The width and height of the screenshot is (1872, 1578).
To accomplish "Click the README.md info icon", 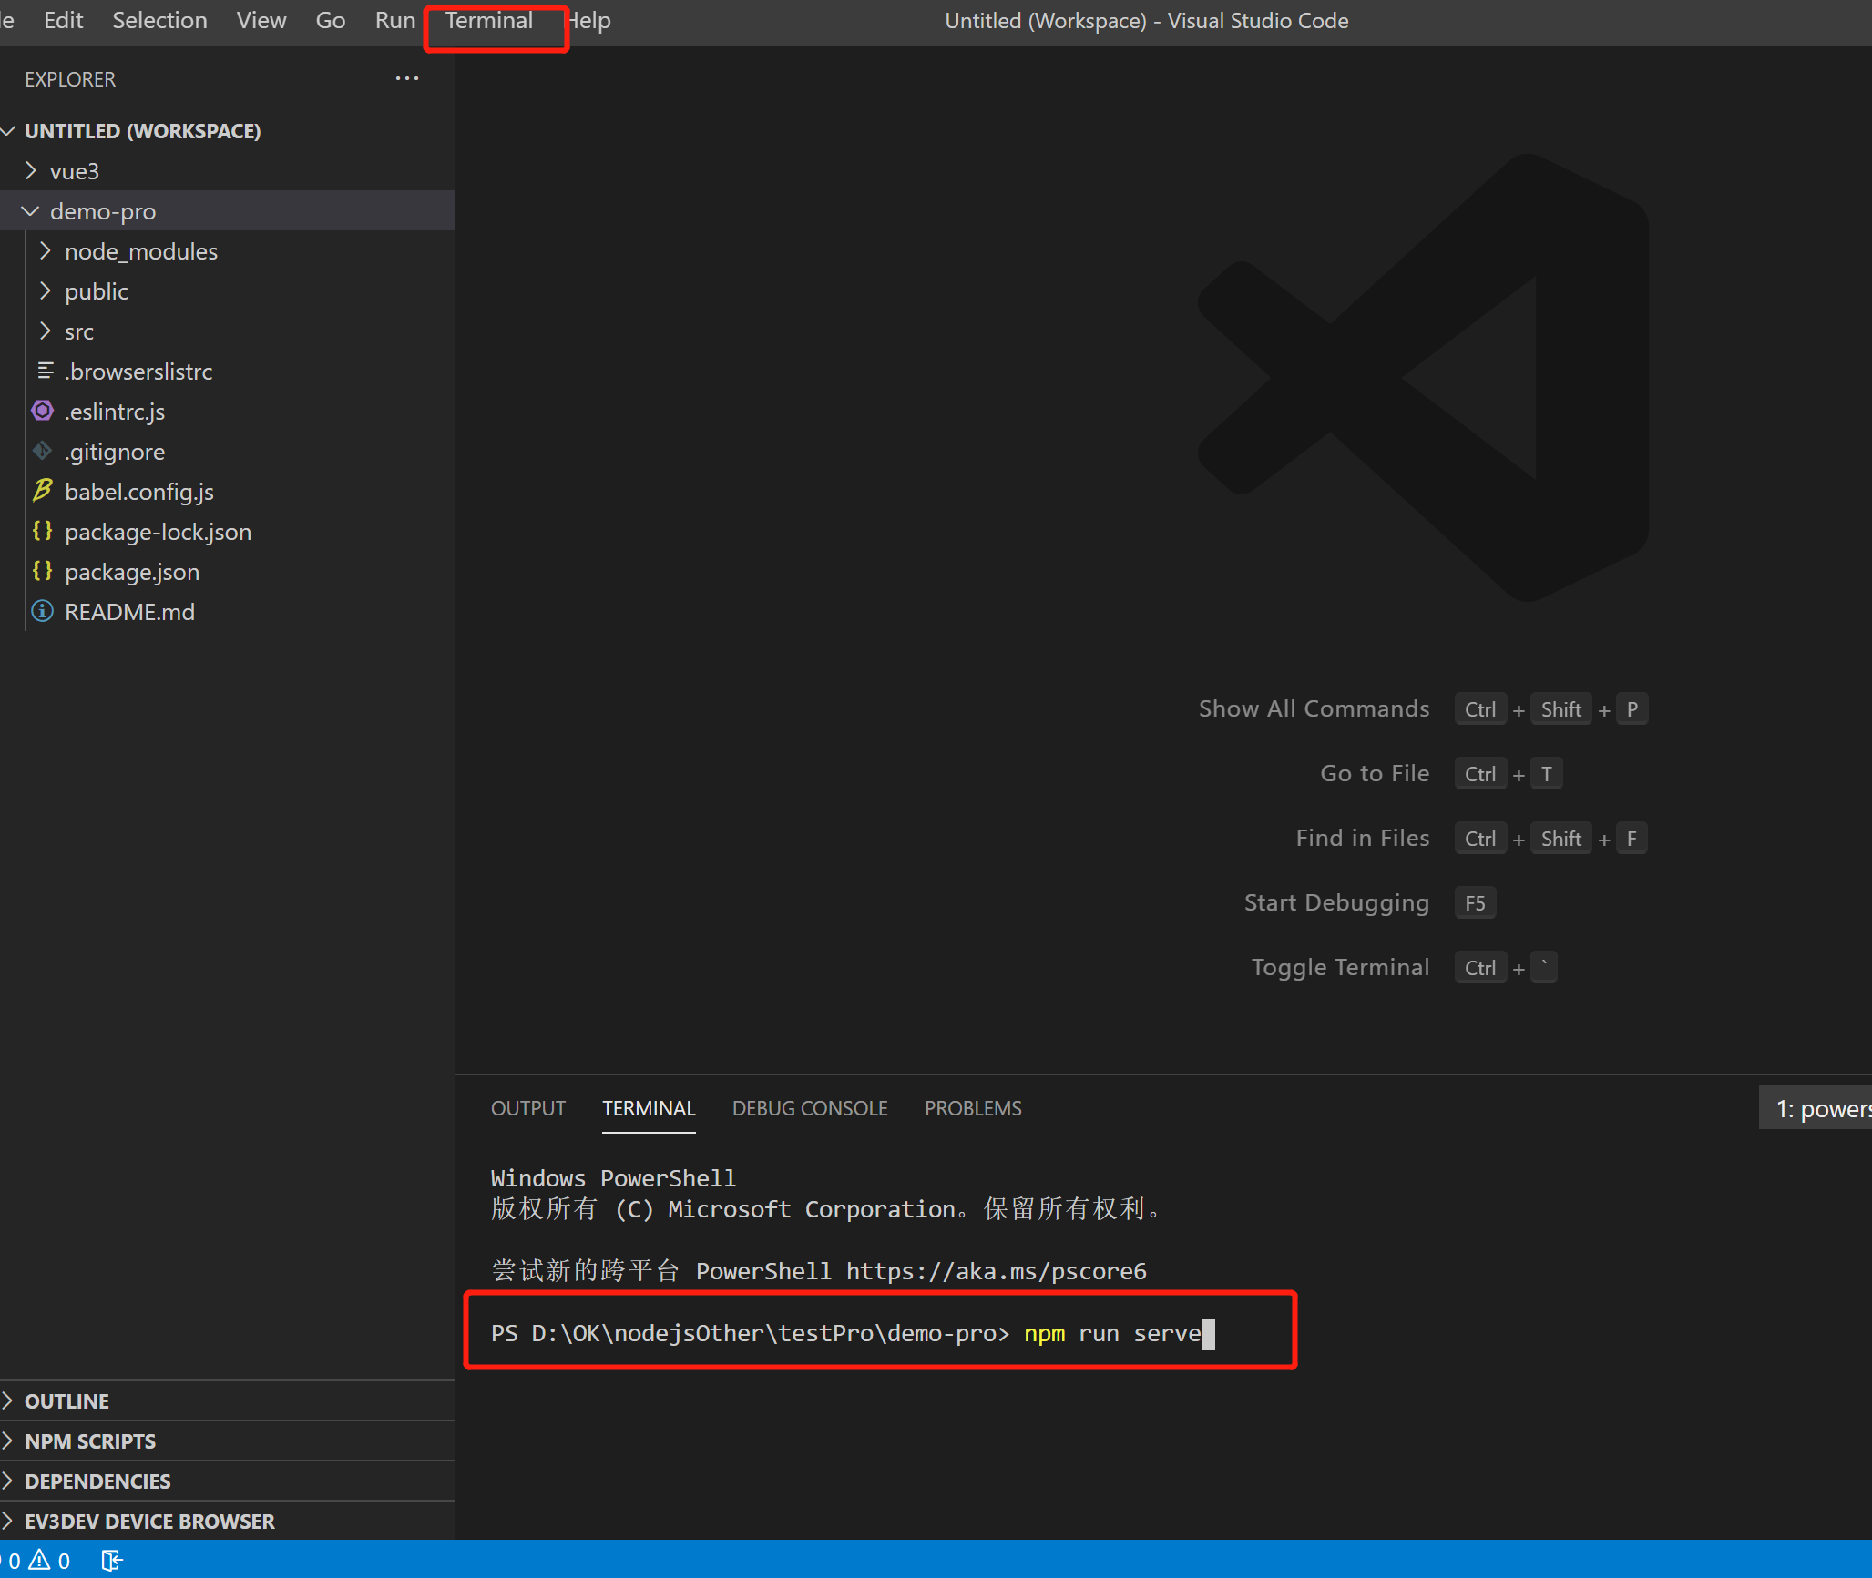I will pyautogui.click(x=42, y=611).
